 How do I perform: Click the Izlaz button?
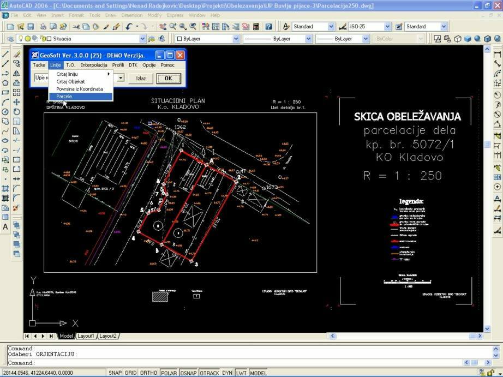(141, 78)
